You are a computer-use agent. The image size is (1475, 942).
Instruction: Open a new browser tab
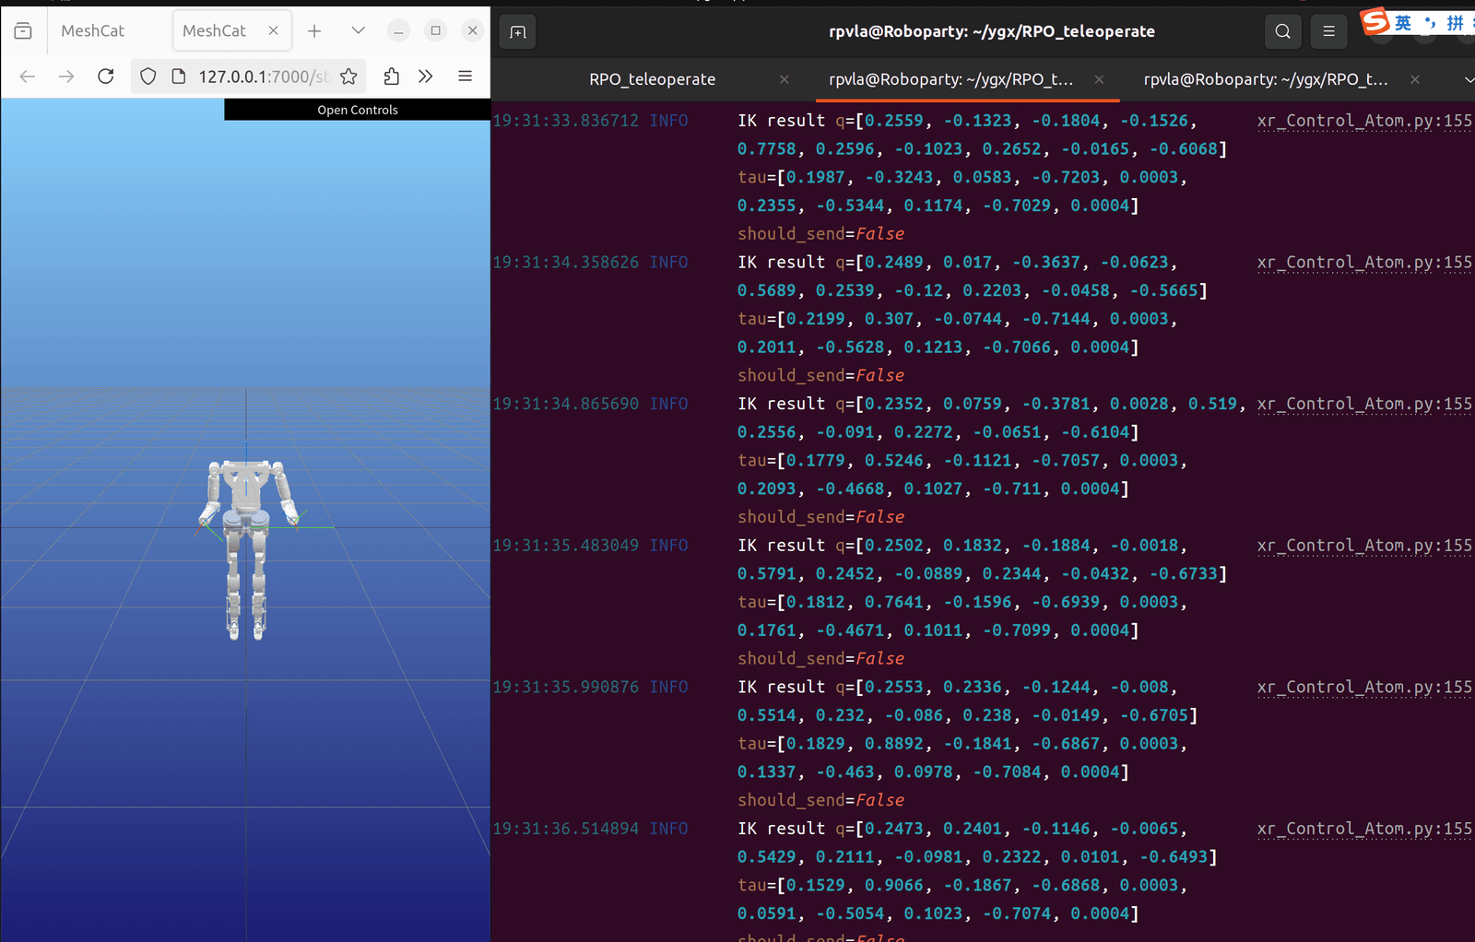[x=314, y=30]
